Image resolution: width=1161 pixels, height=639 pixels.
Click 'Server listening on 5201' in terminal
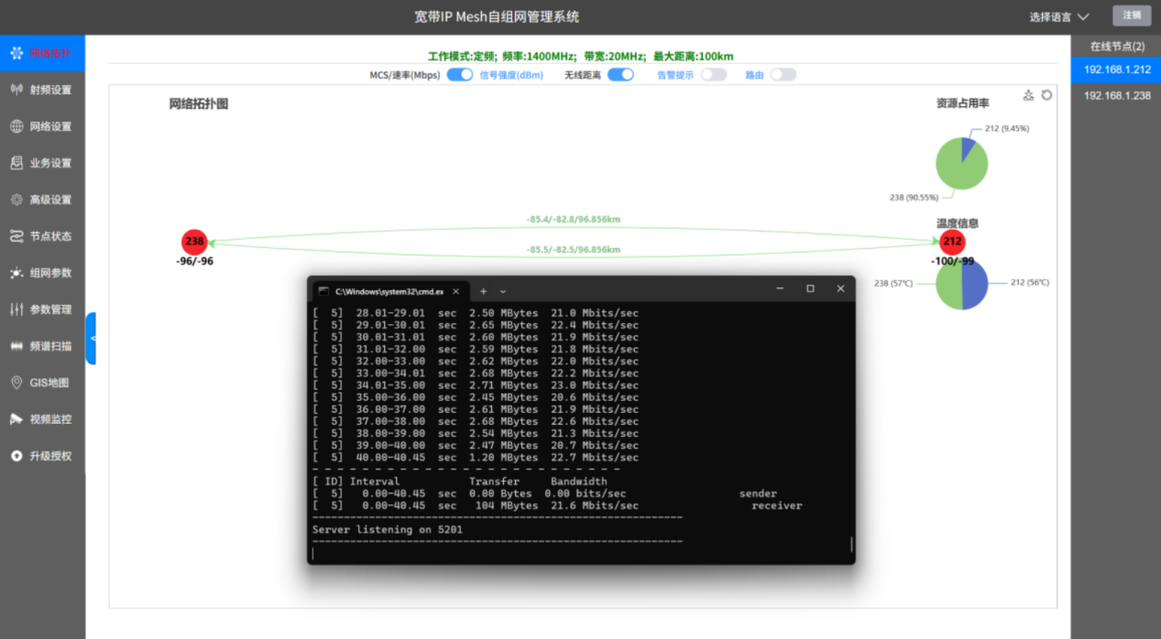coord(388,529)
